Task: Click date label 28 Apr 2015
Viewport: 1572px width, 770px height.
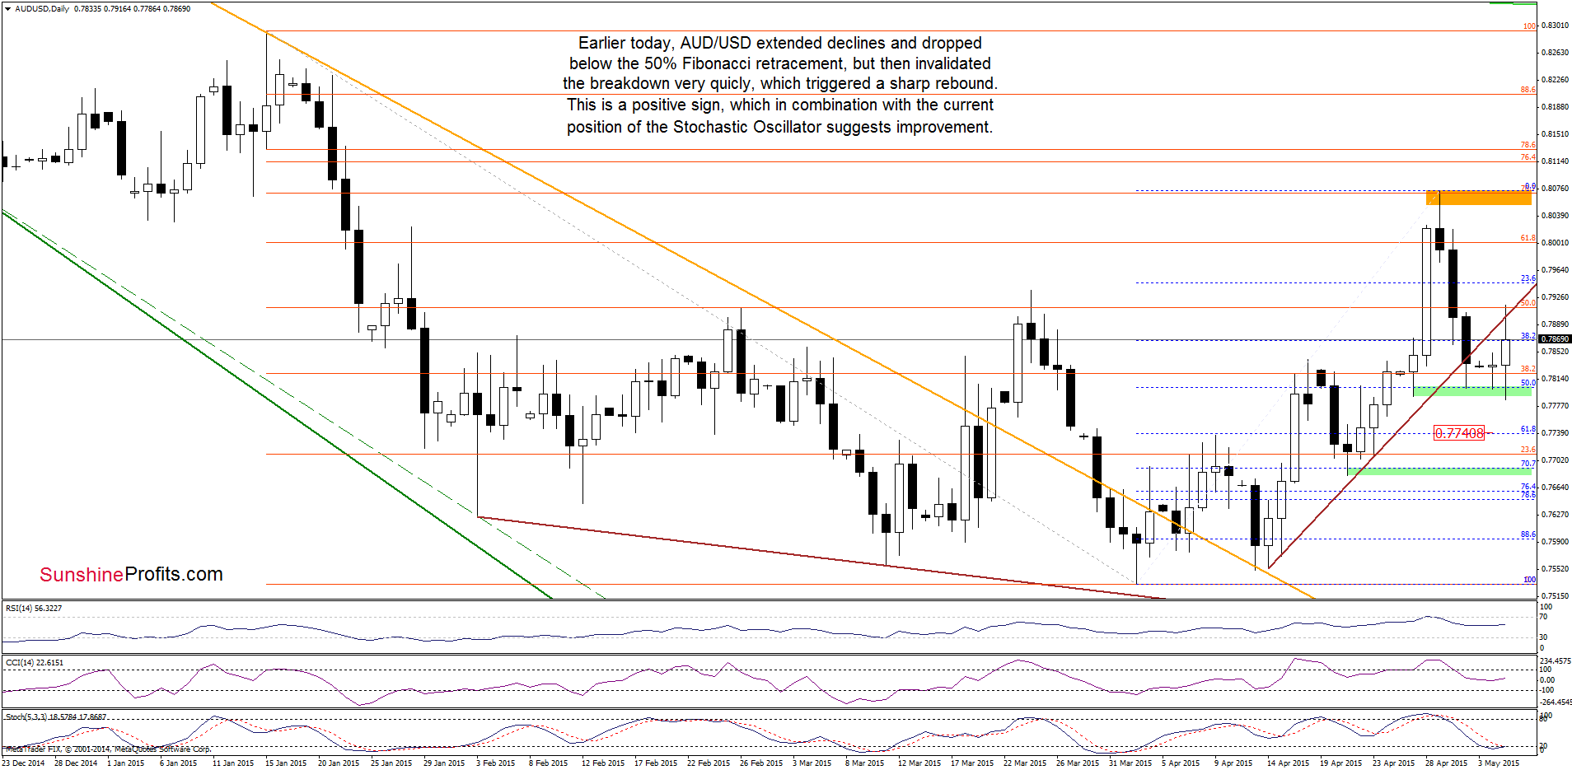Action: point(1446,763)
